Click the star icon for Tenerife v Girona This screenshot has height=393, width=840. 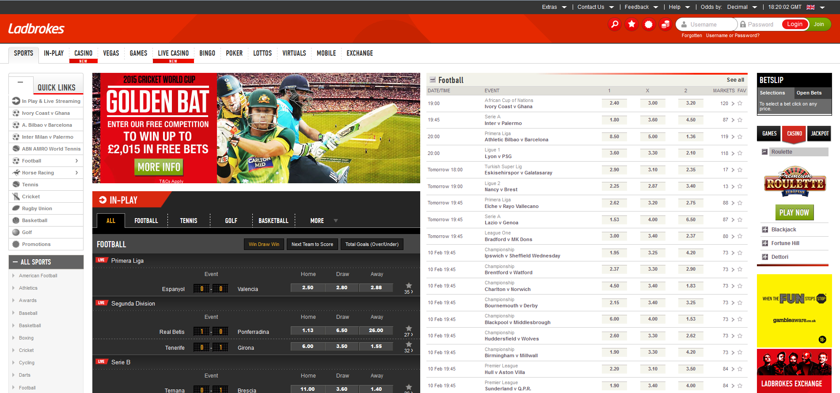coord(409,344)
